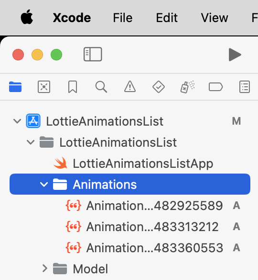258x280 pixels.
Task: Show the Breakpoint navigator
Action: click(x=215, y=87)
